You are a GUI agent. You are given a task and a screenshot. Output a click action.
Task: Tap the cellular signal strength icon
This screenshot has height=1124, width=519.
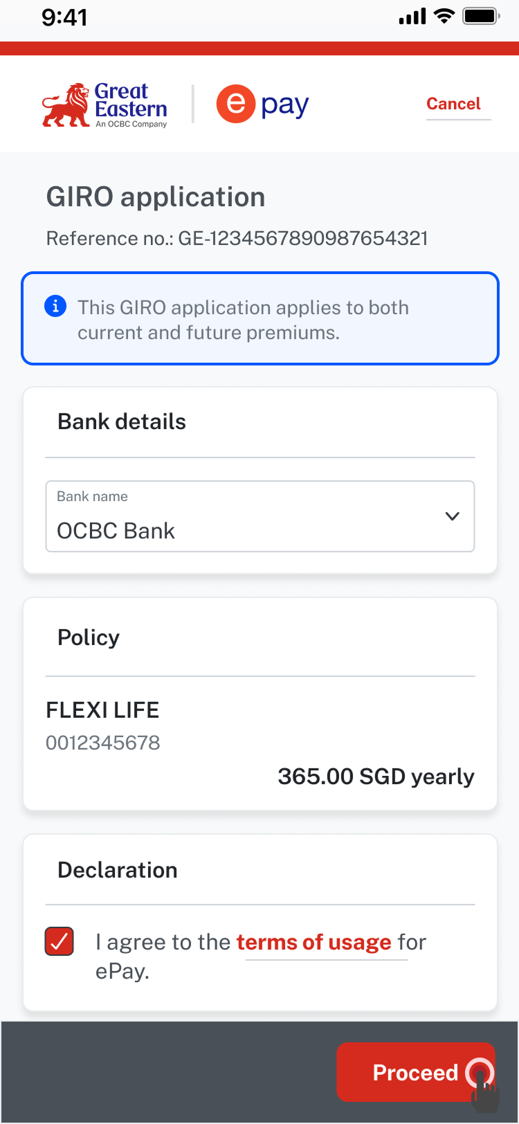click(x=412, y=17)
